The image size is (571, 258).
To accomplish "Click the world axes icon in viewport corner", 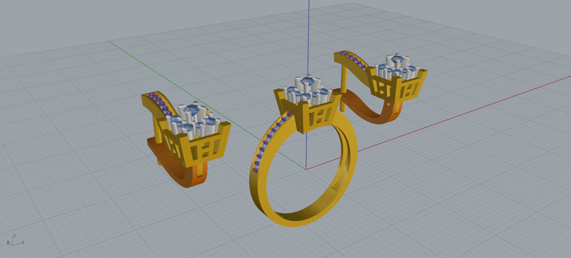I will click(x=15, y=240).
